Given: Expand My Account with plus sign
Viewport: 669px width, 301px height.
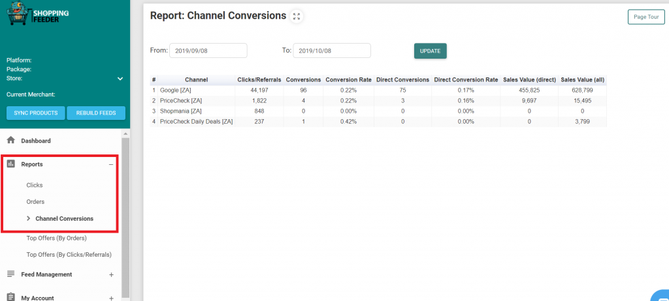Looking at the screenshot, I should click(x=111, y=298).
